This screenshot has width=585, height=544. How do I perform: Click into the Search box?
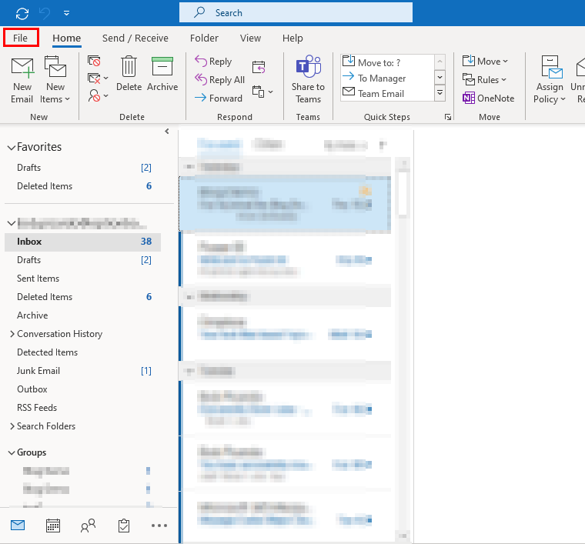[x=296, y=12]
